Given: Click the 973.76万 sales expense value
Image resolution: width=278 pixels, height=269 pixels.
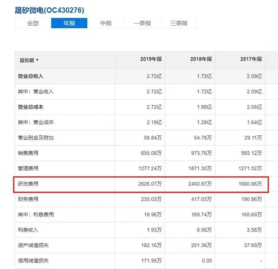Looking at the screenshot, I should [202, 153].
